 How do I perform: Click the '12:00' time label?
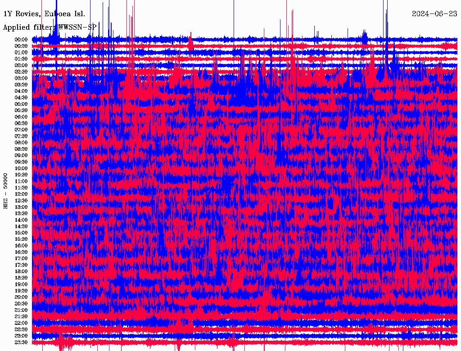pyautogui.click(x=21, y=194)
